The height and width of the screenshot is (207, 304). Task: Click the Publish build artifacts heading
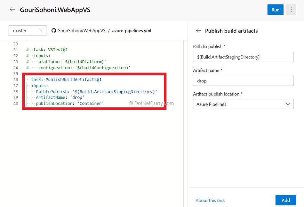point(231,31)
